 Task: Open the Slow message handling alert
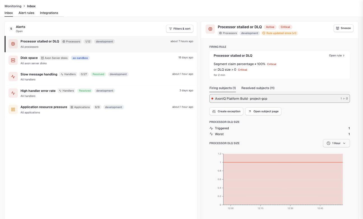[101, 77]
